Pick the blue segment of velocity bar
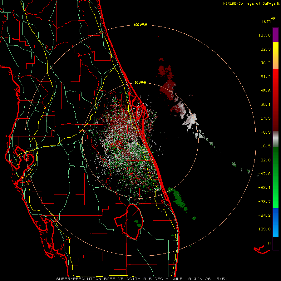 tap(276, 223)
